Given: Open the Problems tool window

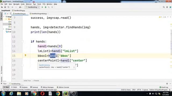Looking at the screenshot, I should 24,87.
